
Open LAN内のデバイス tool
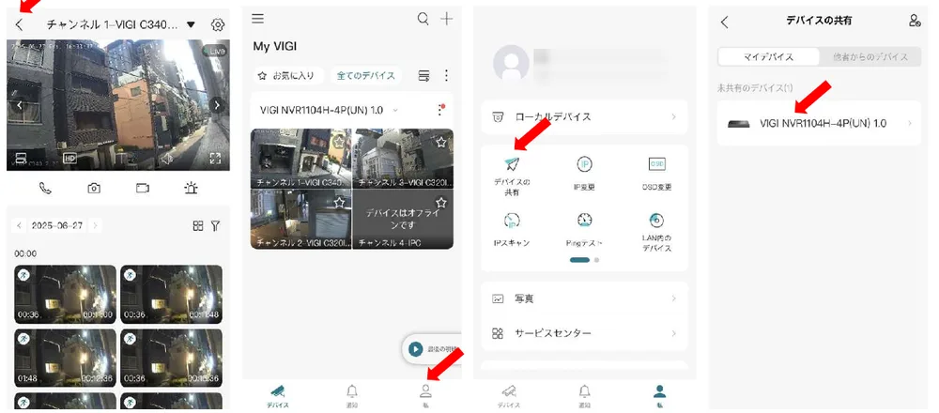tap(656, 232)
